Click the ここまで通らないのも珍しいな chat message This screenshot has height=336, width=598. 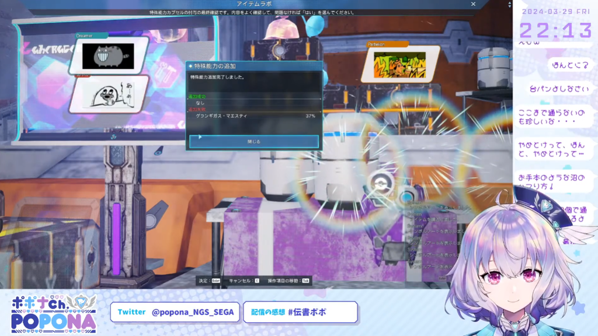point(554,117)
